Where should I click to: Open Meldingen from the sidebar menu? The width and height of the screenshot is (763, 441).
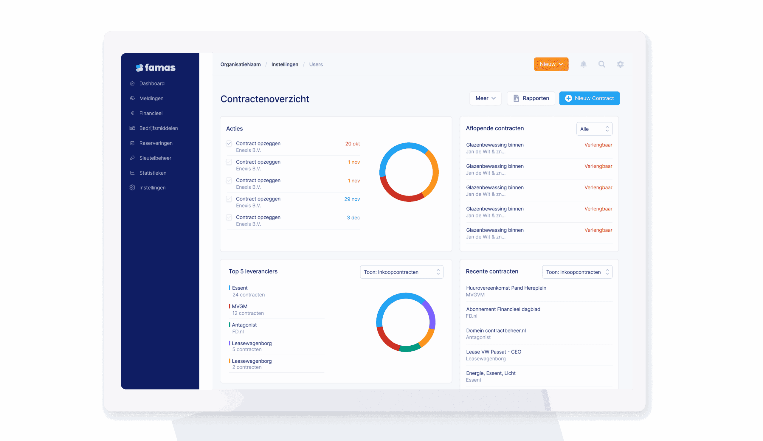[x=151, y=98]
